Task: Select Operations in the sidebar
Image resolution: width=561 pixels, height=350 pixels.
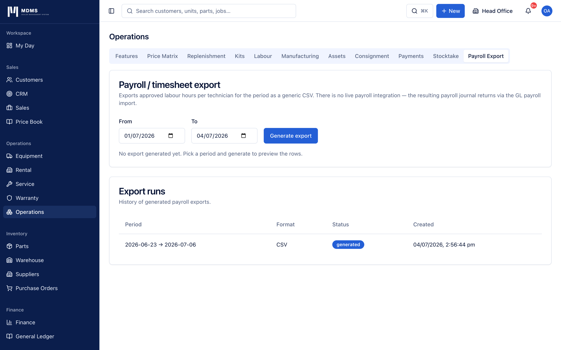Action: [x=50, y=212]
